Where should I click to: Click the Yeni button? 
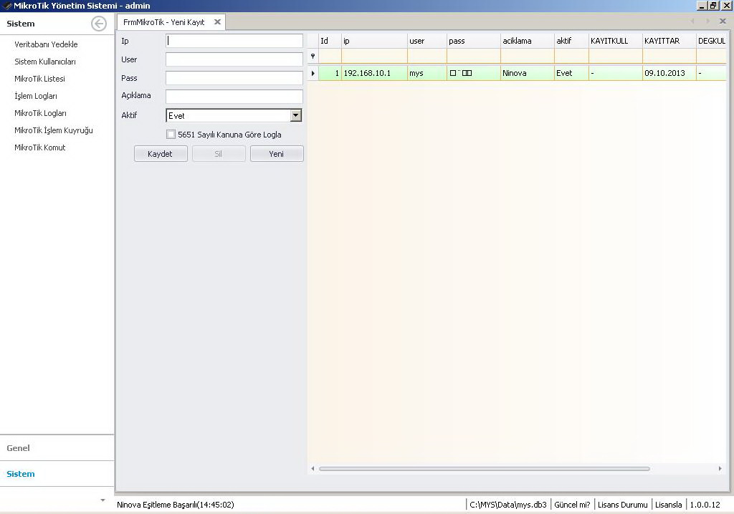click(277, 154)
